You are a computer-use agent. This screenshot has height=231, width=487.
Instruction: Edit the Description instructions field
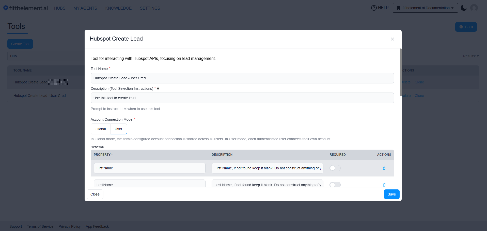coord(242,98)
